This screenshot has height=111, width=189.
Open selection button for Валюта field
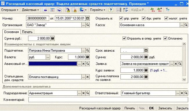pyautogui.click(x=48, y=57)
